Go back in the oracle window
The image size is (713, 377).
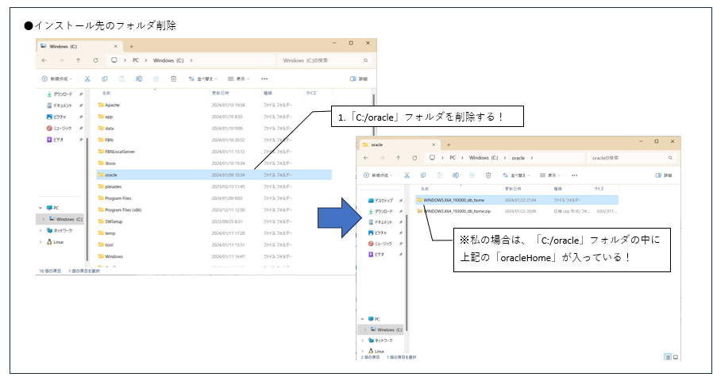(x=366, y=158)
